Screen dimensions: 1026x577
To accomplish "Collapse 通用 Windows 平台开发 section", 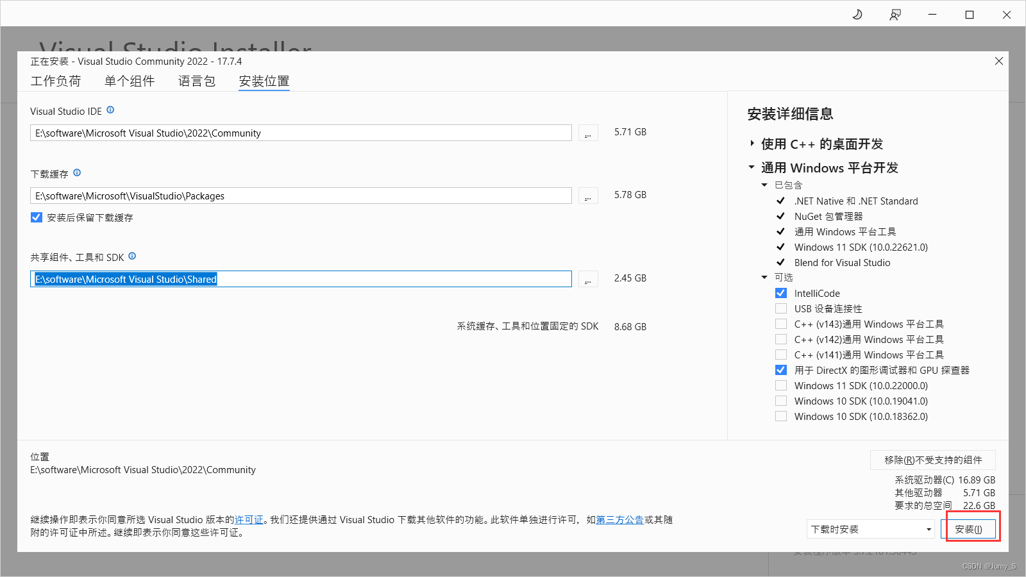I will (x=752, y=167).
